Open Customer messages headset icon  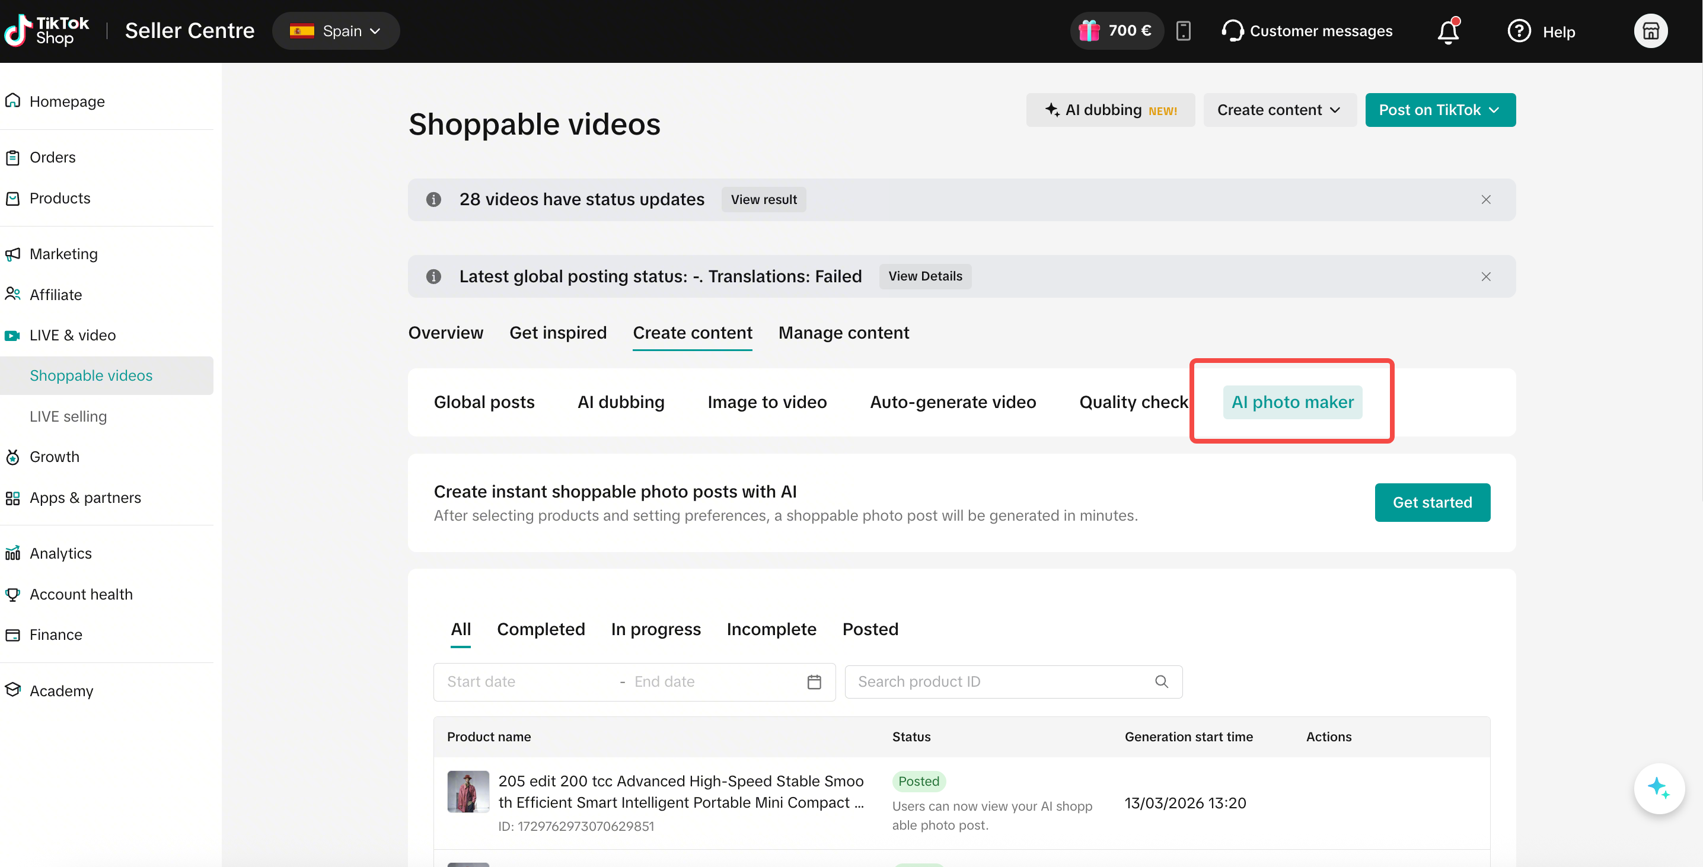1232,31
